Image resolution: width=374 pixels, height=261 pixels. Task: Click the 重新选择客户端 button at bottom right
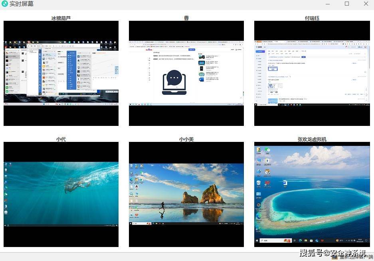(x=352, y=257)
